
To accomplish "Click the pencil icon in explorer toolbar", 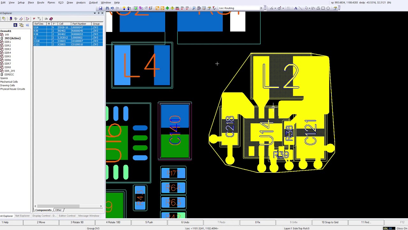I will coord(27,19).
